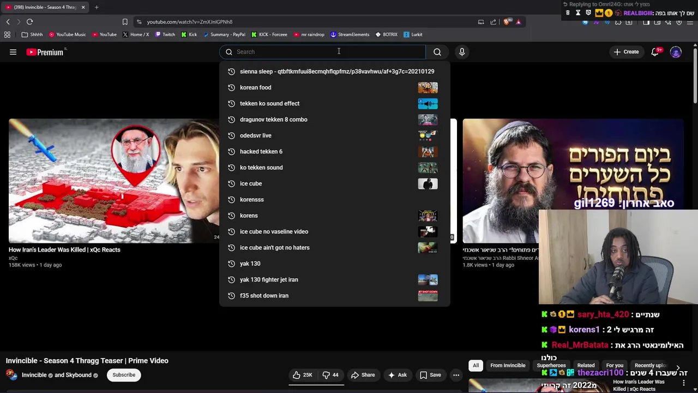The height and width of the screenshot is (393, 698).
Task: Open the YouTube bookmark
Action: [x=104, y=34]
